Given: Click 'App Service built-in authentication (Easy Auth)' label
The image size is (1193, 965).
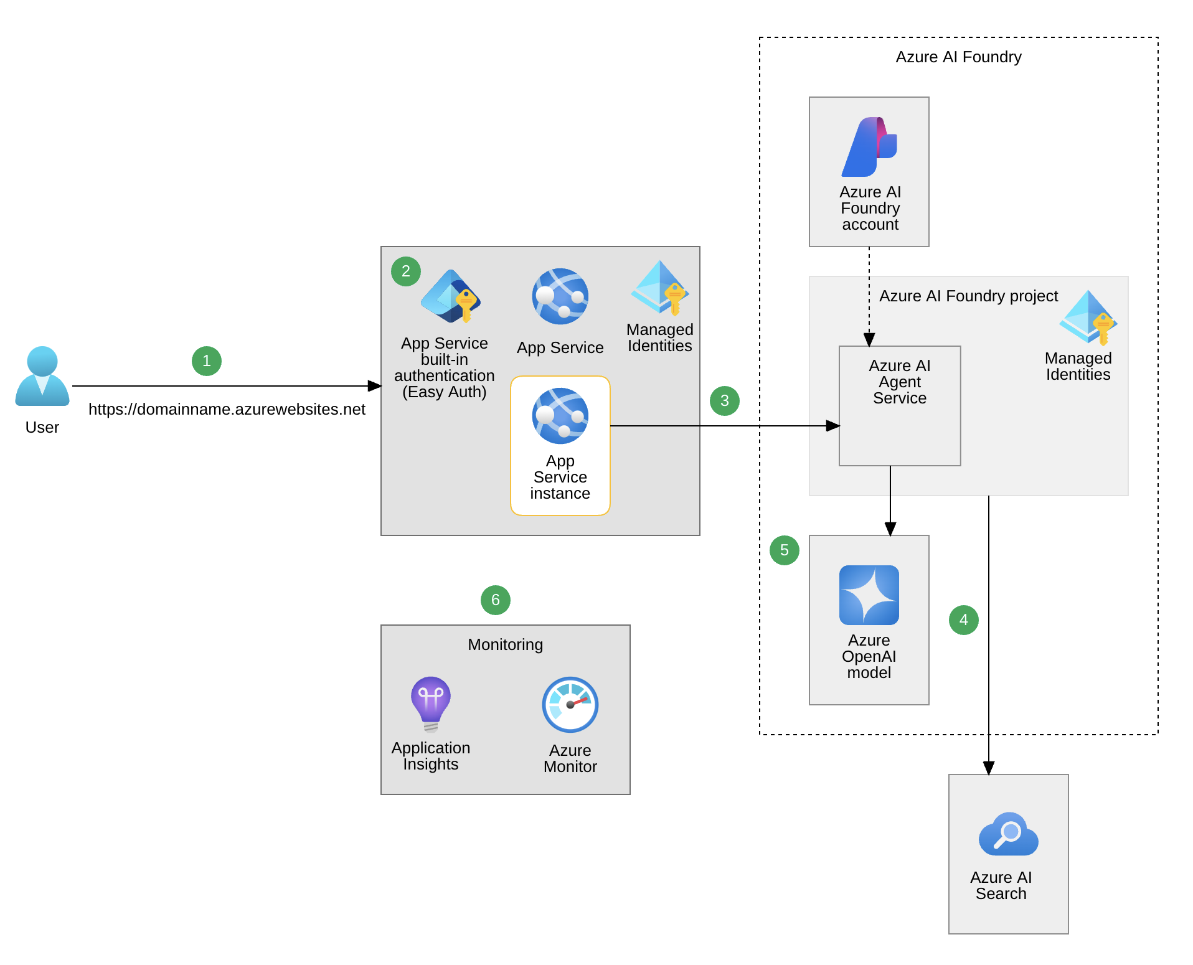Looking at the screenshot, I should (x=445, y=367).
